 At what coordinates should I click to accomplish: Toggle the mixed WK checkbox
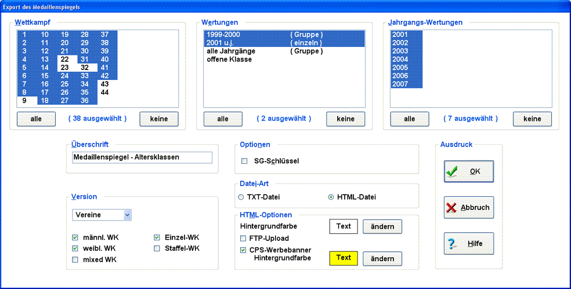75,260
